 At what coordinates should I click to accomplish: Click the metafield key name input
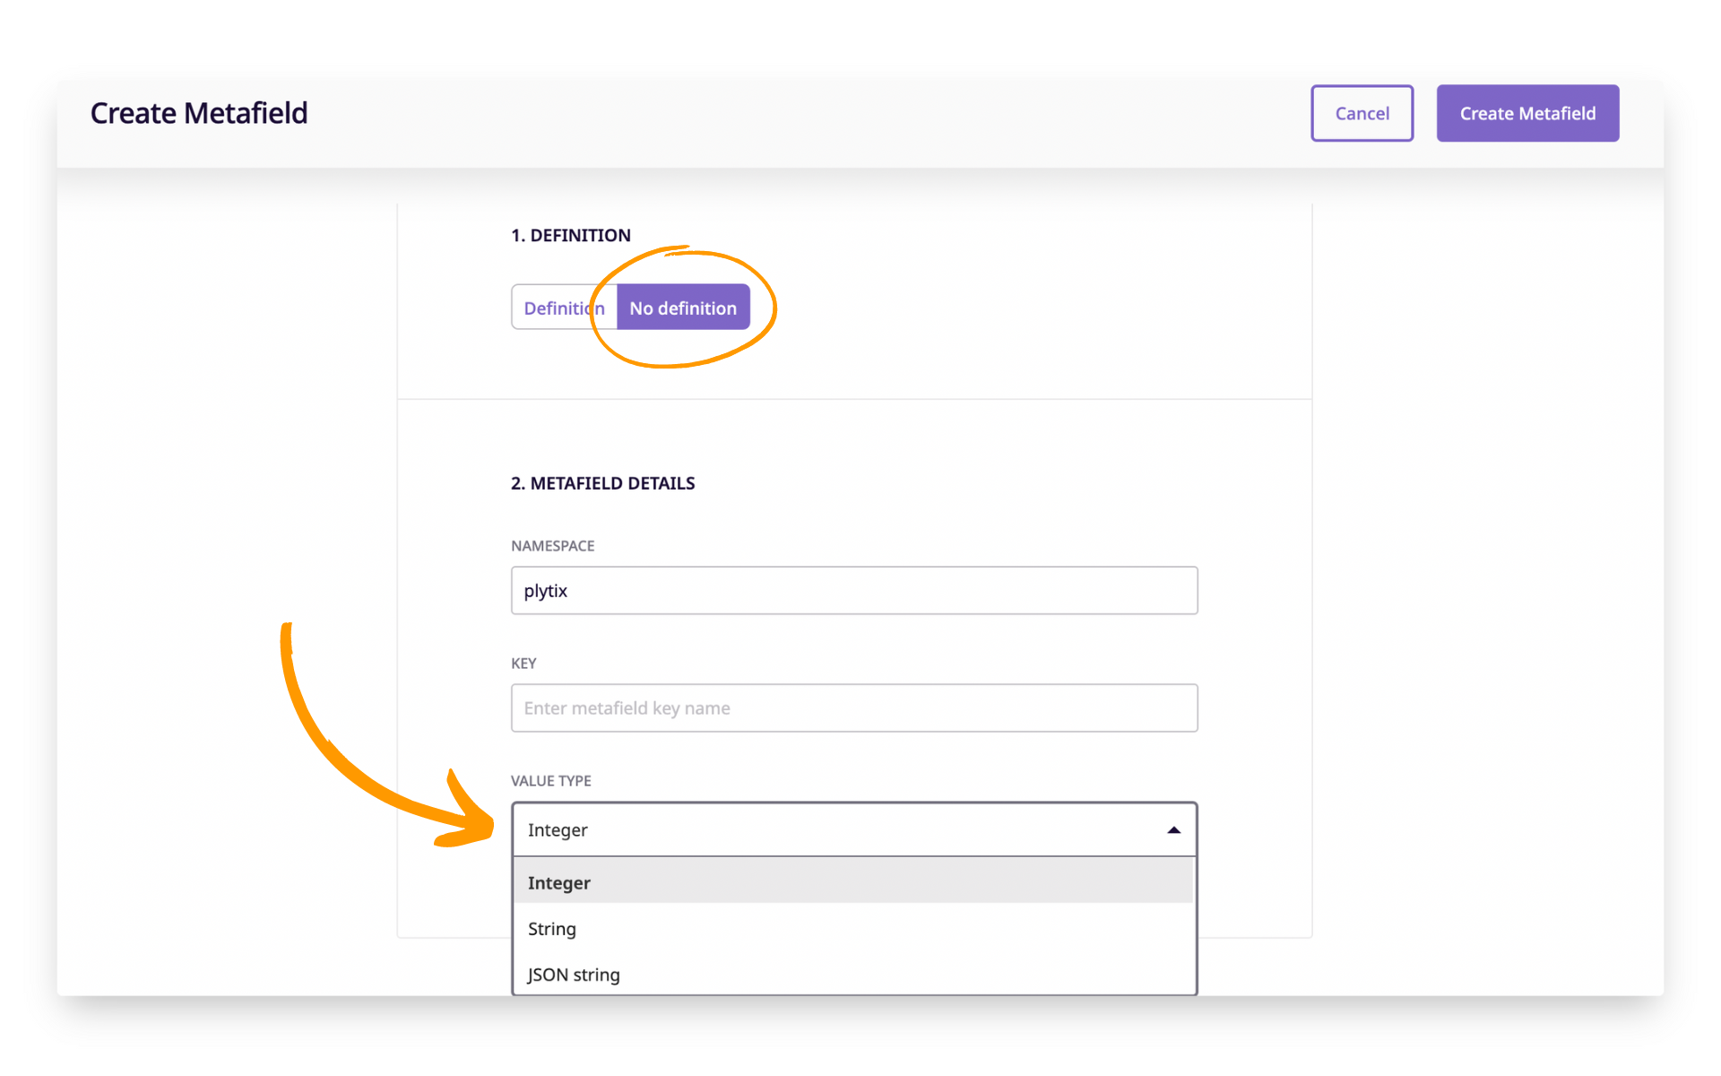point(853,707)
